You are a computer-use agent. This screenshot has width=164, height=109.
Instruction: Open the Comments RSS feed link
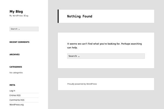[17, 100]
